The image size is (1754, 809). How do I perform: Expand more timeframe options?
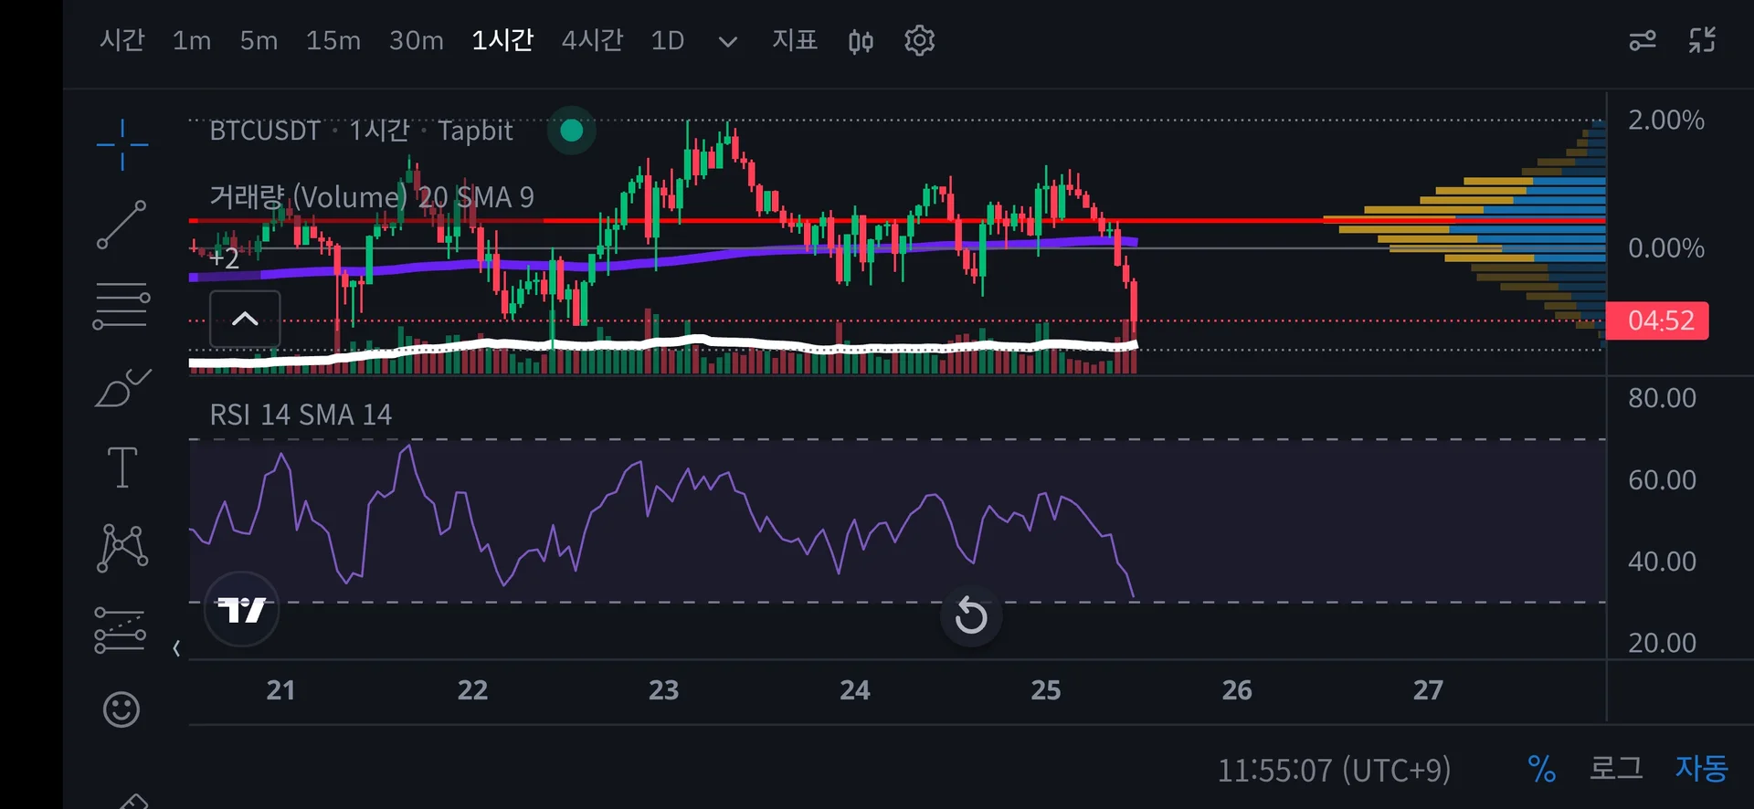[x=728, y=42]
